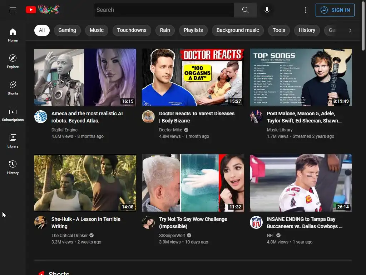The height and width of the screenshot is (275, 366).
Task: Click '4.6M views • 8 months ago' text
Action: click(78, 136)
